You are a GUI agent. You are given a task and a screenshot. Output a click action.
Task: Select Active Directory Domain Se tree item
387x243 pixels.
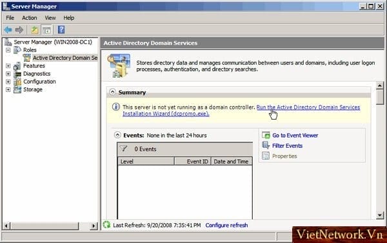[65, 58]
